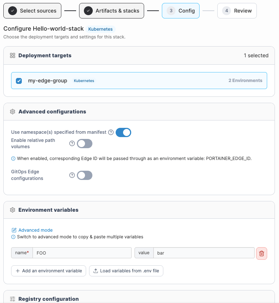Viewport: 279px width, 303px height.
Task: Add an environment variable
Action: click(48, 271)
